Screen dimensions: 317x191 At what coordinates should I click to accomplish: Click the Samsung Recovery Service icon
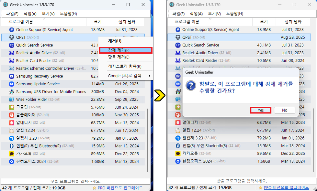tap(12, 76)
